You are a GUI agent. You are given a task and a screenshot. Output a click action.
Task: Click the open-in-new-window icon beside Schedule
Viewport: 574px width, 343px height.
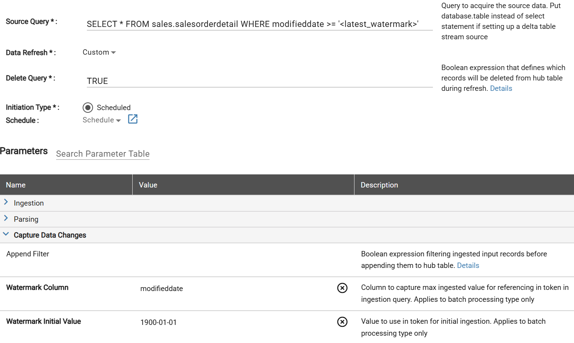click(x=133, y=120)
